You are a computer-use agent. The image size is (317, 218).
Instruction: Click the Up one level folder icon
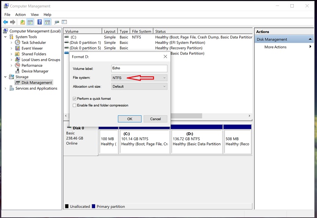[22, 22]
